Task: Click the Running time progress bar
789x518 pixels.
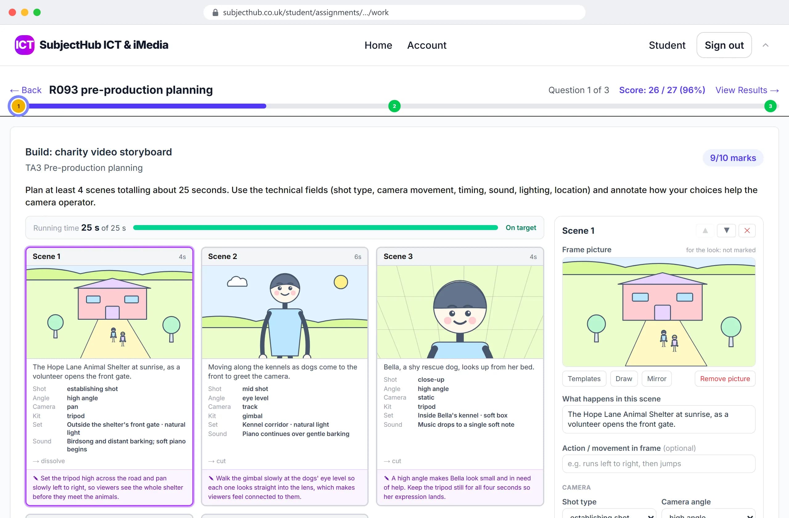Action: click(315, 228)
